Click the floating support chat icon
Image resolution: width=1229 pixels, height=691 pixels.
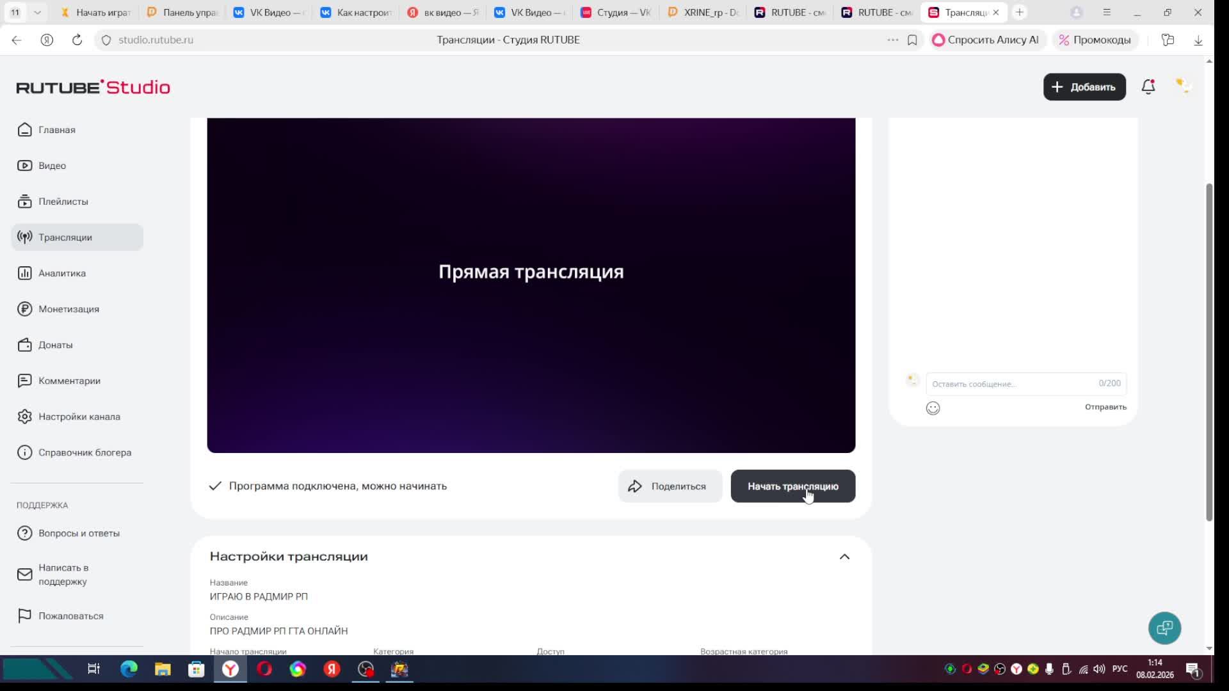[x=1164, y=628]
